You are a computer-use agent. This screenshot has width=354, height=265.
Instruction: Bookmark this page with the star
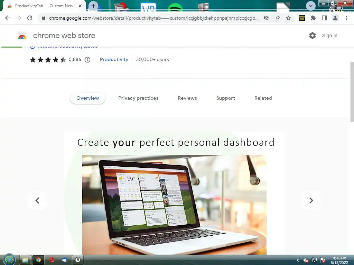pyautogui.click(x=288, y=18)
